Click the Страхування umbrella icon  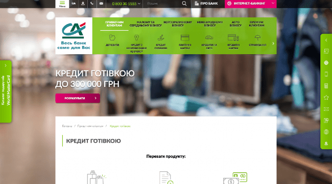(x=257, y=38)
